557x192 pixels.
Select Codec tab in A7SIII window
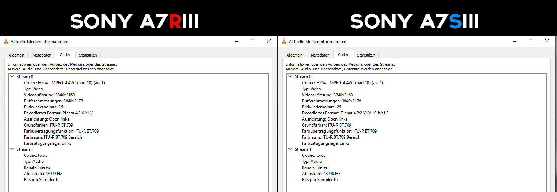pyautogui.click(x=344, y=55)
